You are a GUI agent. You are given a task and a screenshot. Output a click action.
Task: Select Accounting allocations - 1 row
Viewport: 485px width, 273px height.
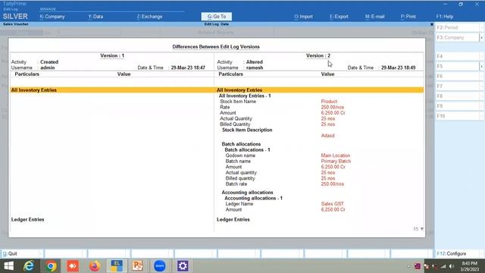click(x=253, y=198)
